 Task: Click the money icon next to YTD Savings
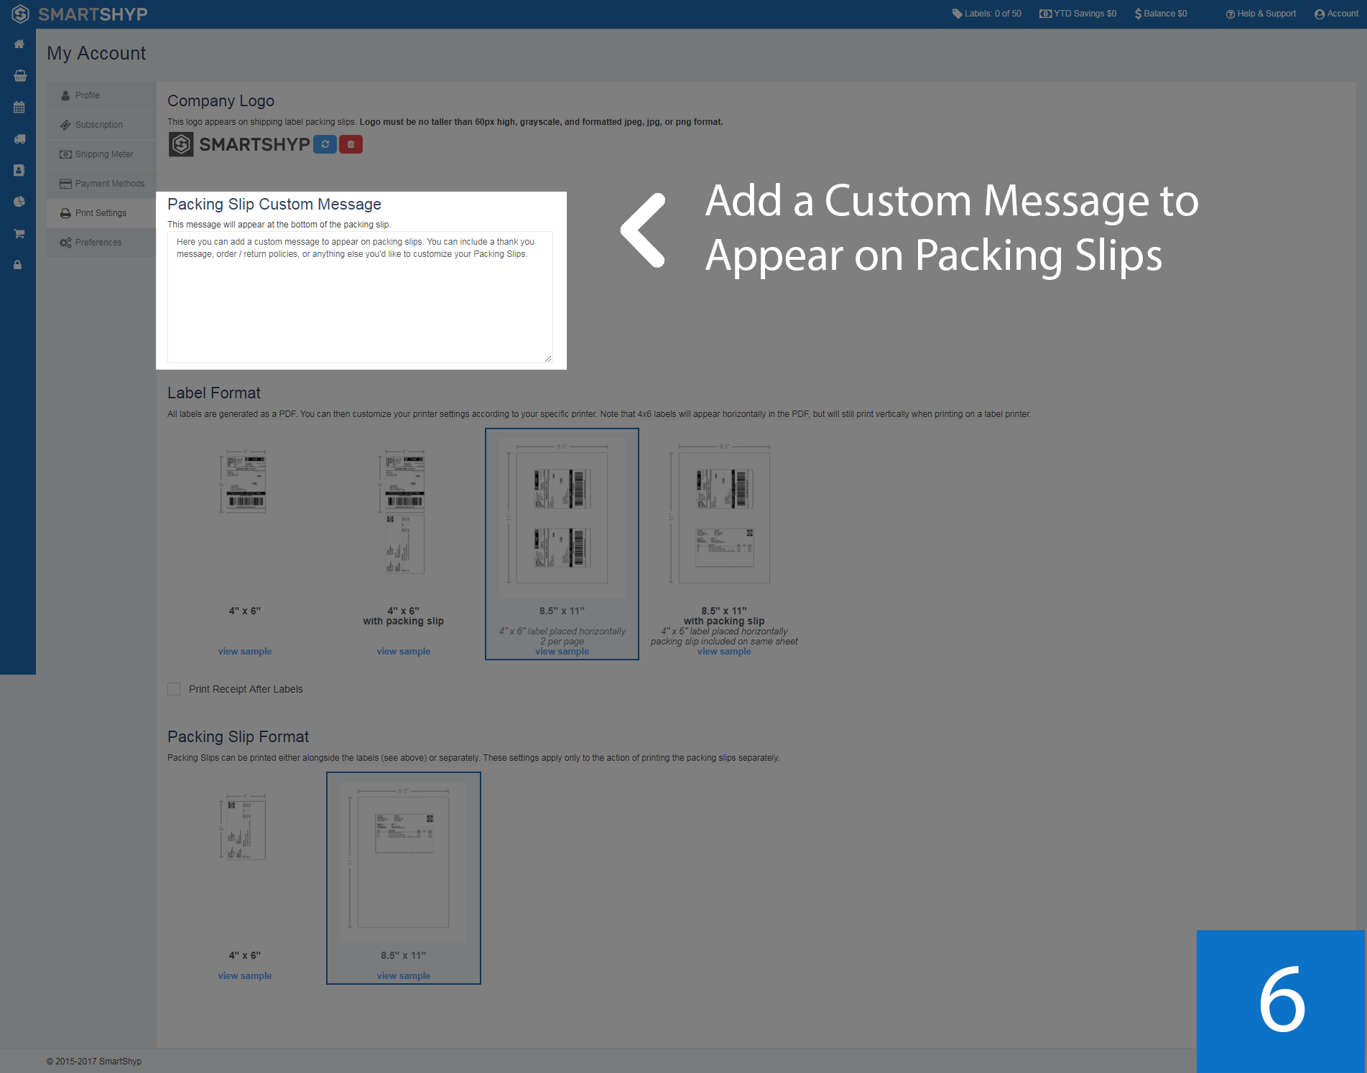[1045, 14]
